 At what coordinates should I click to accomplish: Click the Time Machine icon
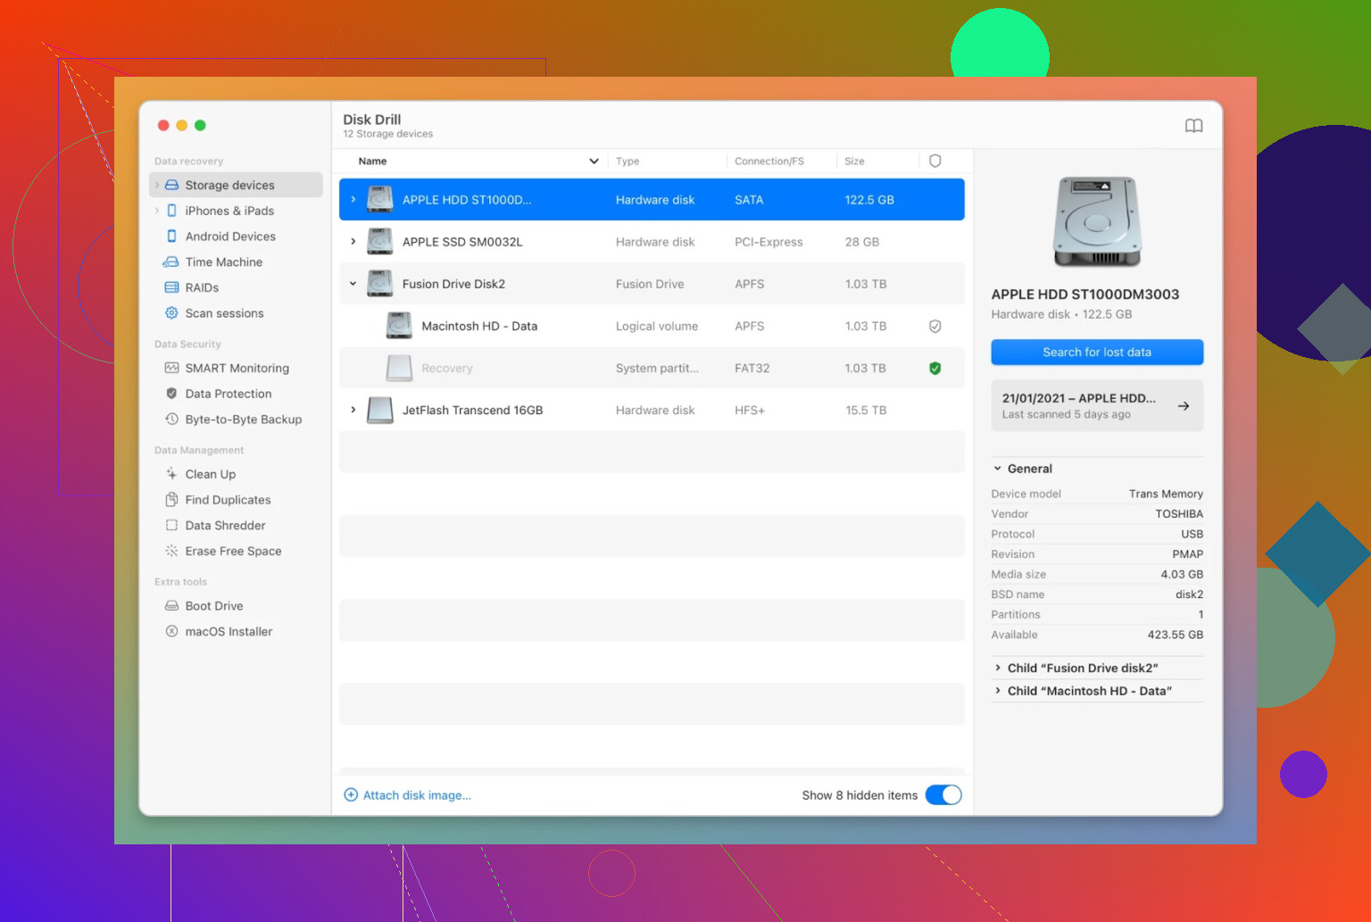[171, 262]
